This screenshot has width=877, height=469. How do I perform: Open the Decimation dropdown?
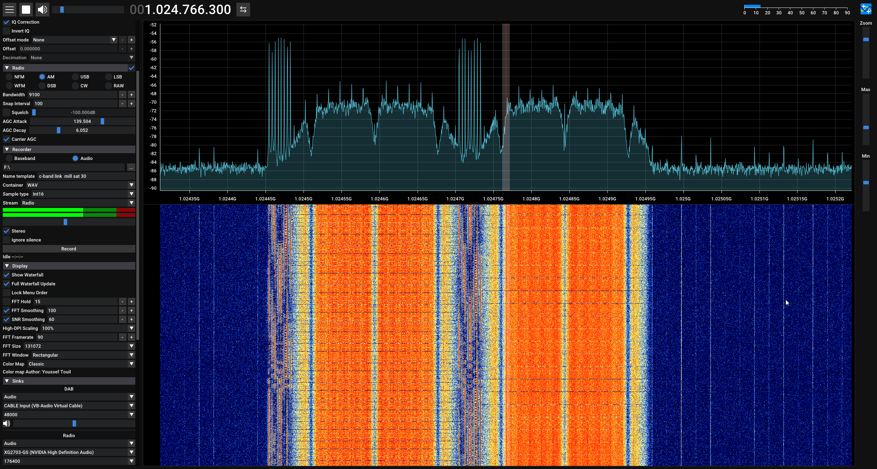82,58
